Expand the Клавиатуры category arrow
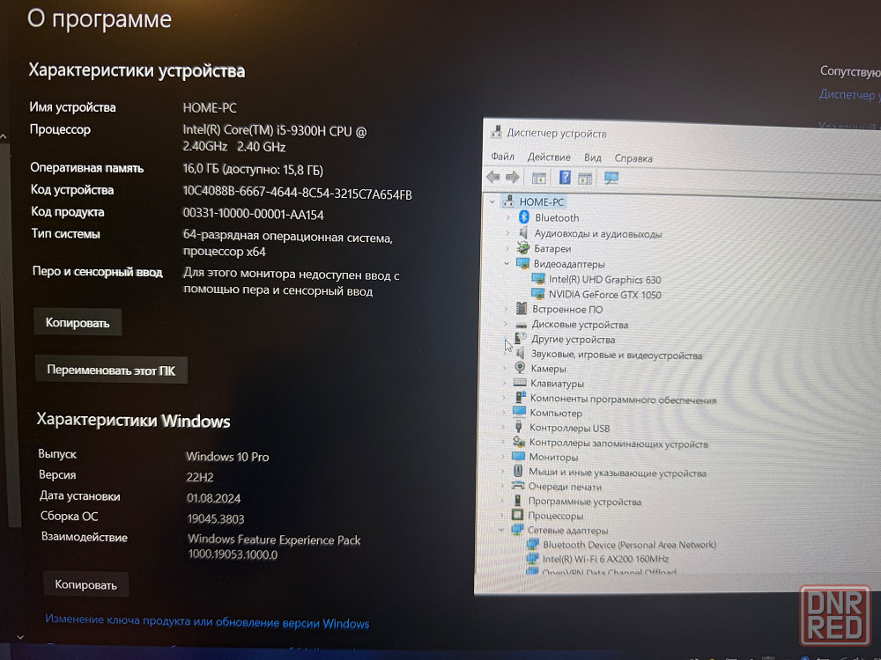Viewport: 881px width, 660px height. coord(503,383)
